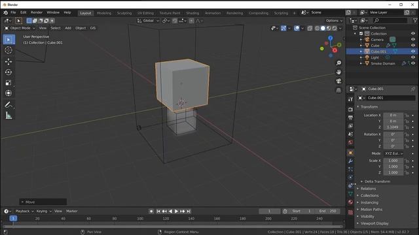Click the viewport zoom magnifier icon

point(338,63)
